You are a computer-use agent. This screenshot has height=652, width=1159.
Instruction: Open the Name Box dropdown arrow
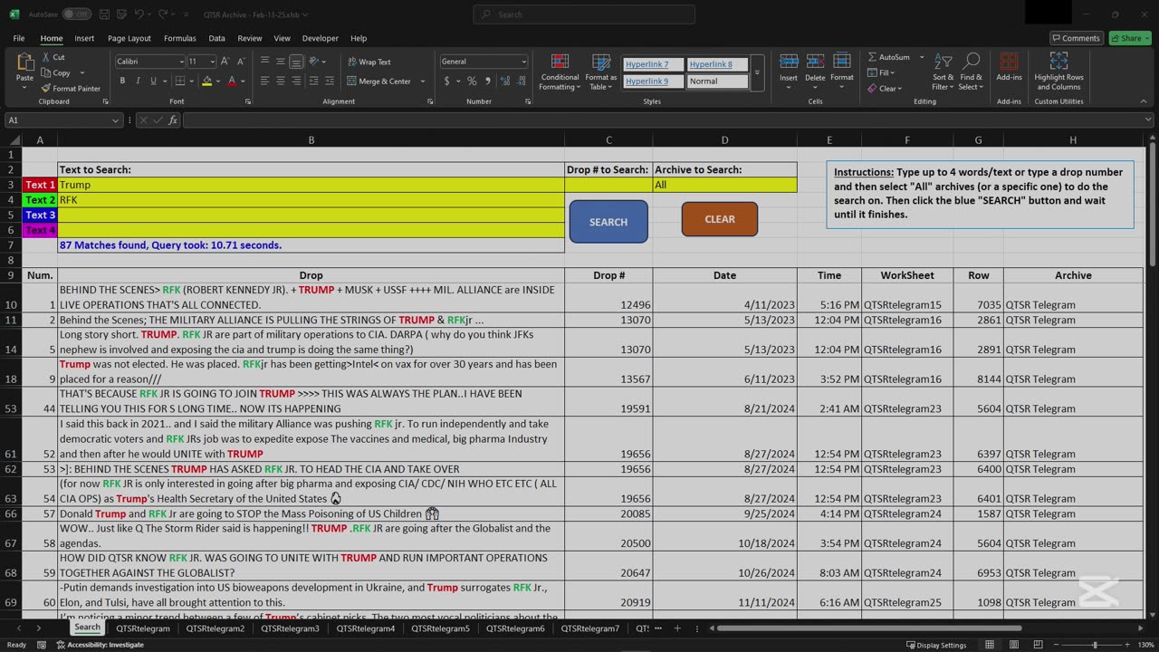115,120
